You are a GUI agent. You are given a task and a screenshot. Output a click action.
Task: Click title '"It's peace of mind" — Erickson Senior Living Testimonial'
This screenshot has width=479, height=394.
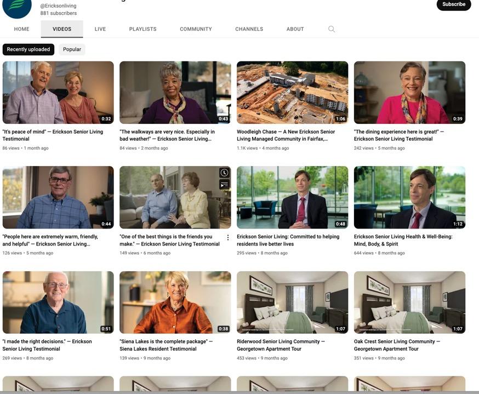[53, 135]
